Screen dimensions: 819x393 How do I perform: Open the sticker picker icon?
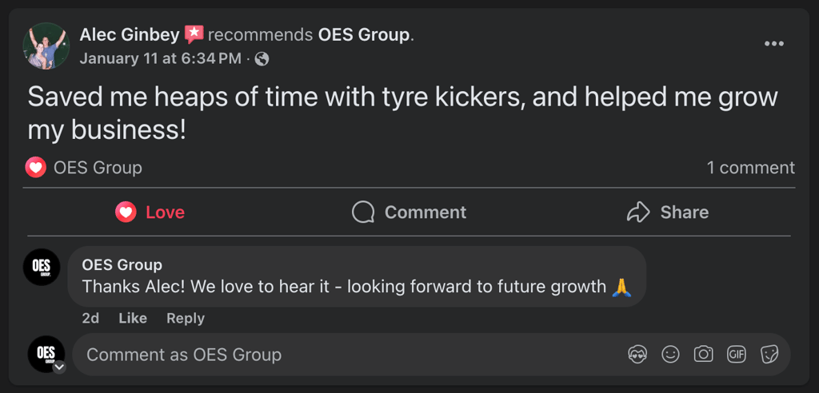[769, 355]
